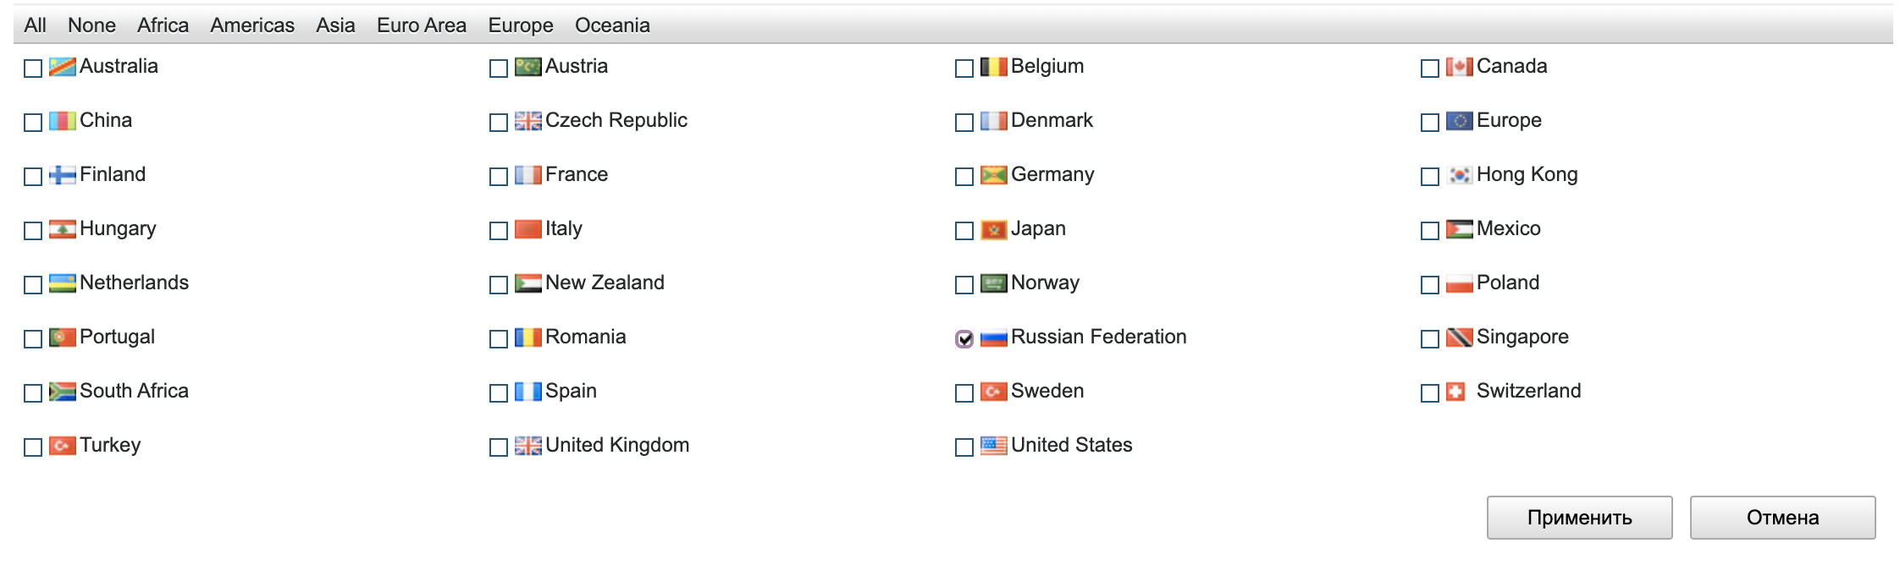Check the United Kingdom checkbox

point(499,447)
